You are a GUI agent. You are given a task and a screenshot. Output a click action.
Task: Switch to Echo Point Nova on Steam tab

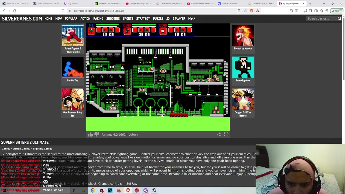[46, 4]
